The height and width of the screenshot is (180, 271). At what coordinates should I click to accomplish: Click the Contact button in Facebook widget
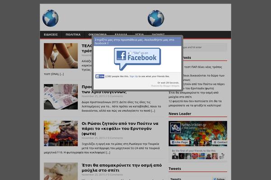[220, 142]
